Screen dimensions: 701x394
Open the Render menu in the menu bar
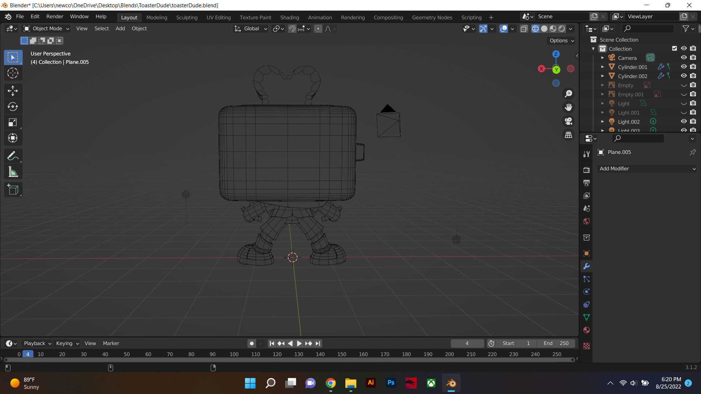point(54,16)
